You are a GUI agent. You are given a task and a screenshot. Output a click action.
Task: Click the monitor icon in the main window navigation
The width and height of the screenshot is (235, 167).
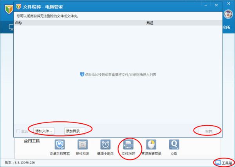11,27
